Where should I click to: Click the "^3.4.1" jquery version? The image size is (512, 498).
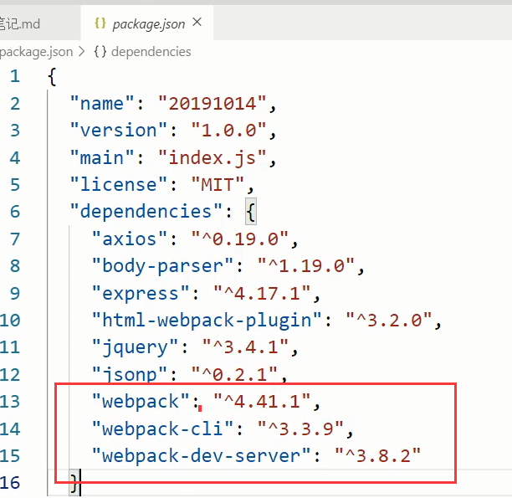[245, 347]
